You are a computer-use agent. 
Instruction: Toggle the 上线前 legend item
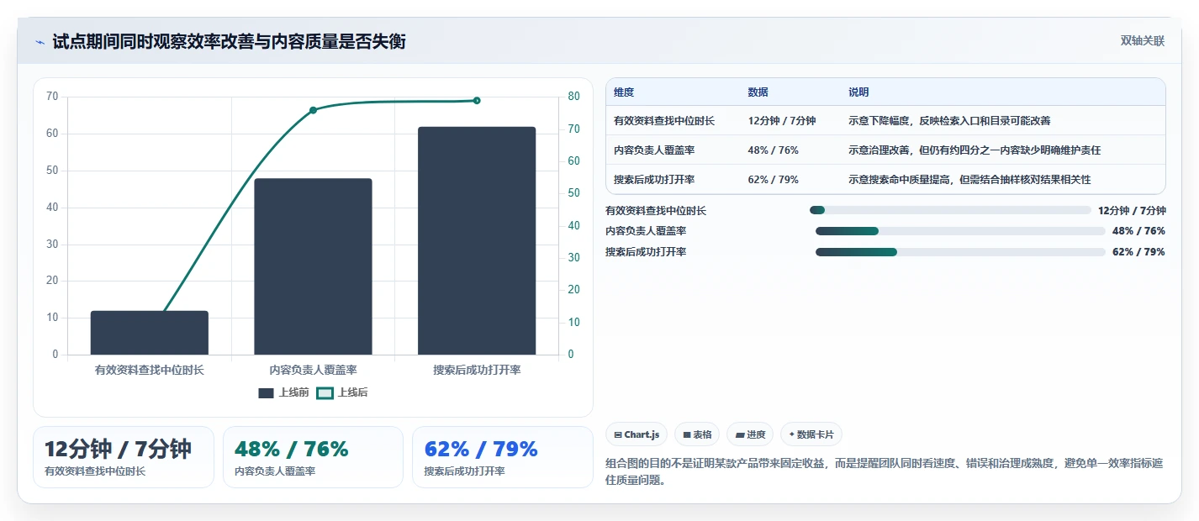click(x=283, y=392)
